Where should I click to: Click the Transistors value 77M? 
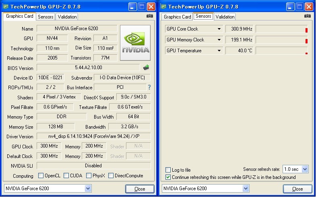coord(105,58)
